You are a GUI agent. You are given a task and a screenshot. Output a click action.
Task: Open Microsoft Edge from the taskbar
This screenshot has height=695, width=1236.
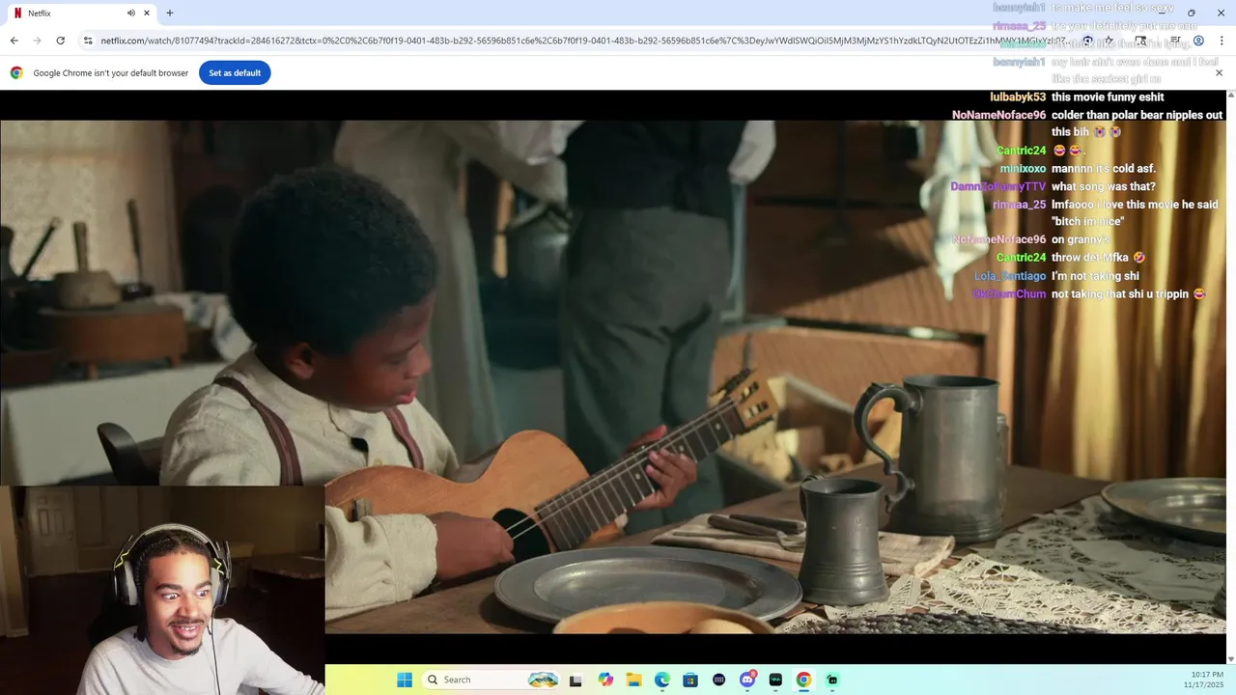(662, 680)
